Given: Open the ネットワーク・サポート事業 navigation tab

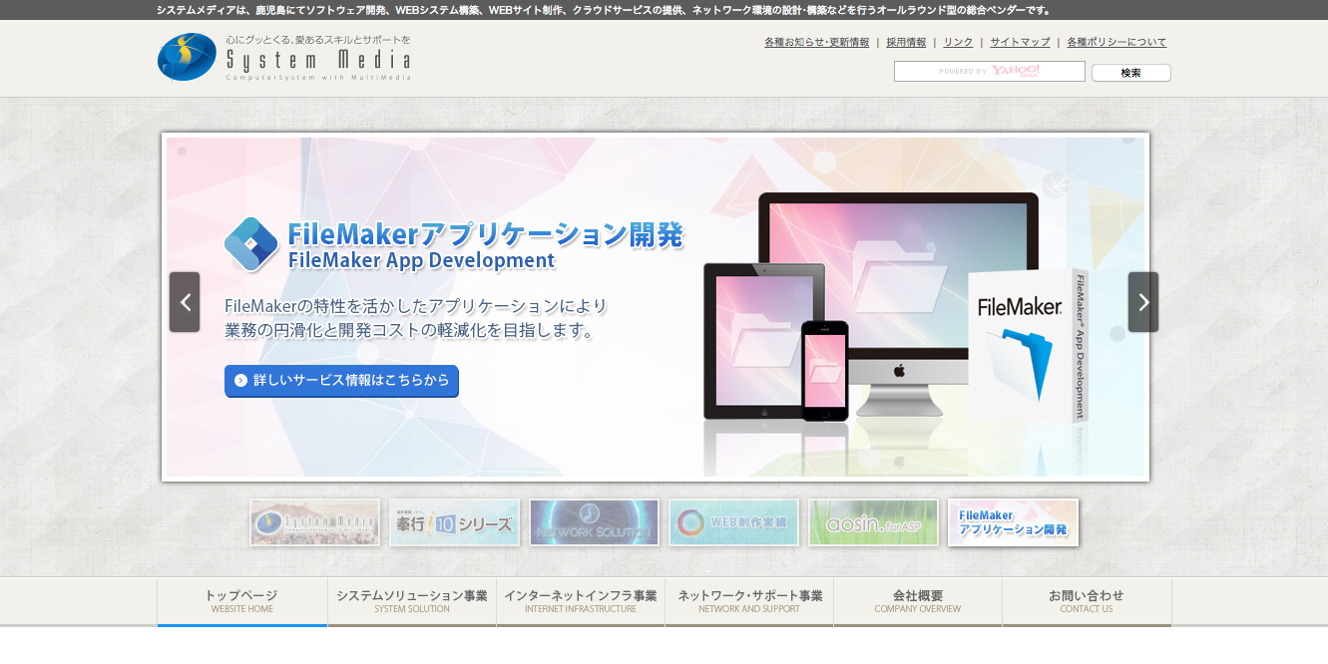Looking at the screenshot, I should pos(749,601).
